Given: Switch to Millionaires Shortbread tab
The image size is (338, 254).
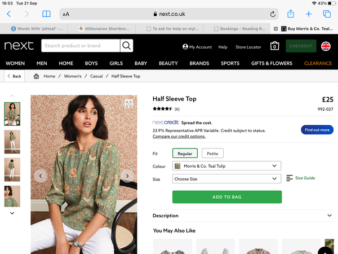Looking at the screenshot, I should click(104, 29).
